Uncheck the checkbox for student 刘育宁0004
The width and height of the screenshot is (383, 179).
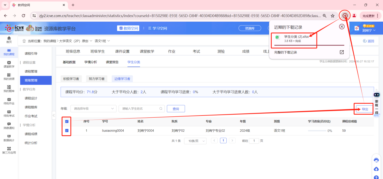pyautogui.click(x=67, y=130)
